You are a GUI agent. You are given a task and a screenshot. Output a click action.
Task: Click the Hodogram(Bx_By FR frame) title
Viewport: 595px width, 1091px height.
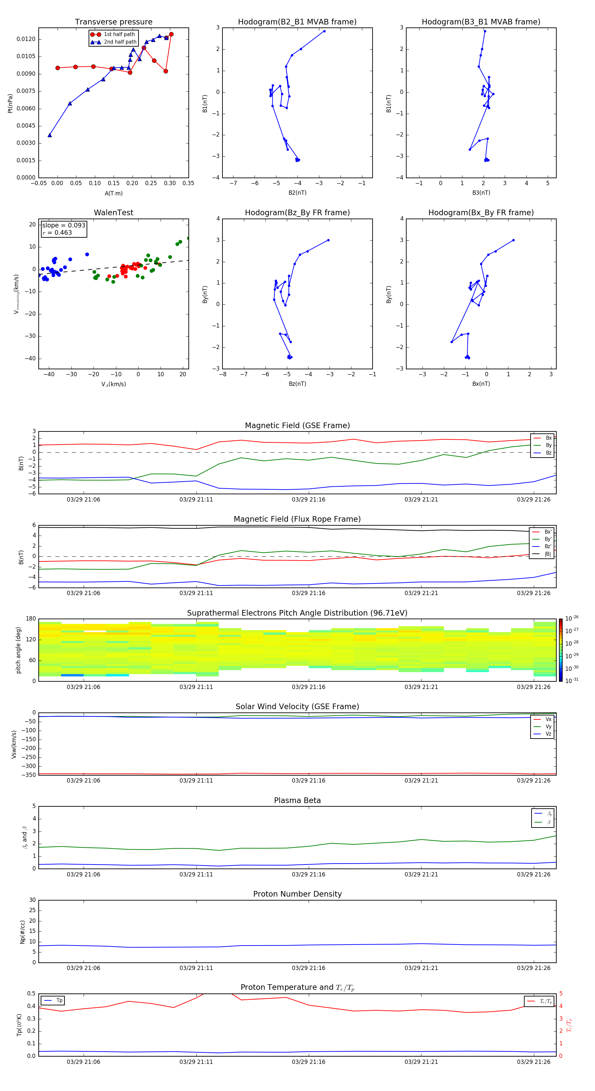(x=481, y=213)
